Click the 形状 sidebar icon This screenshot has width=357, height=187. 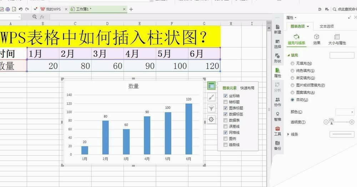(x=277, y=58)
